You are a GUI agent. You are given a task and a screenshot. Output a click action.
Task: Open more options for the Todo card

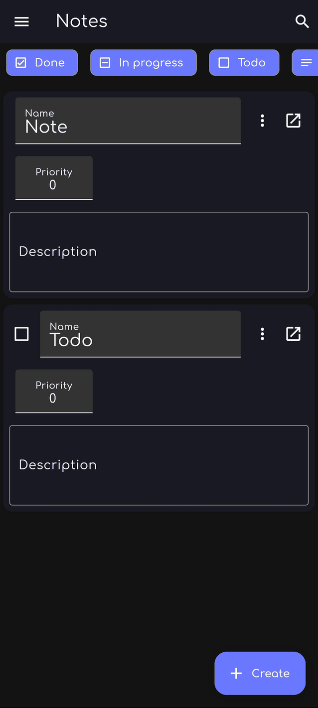(x=262, y=334)
